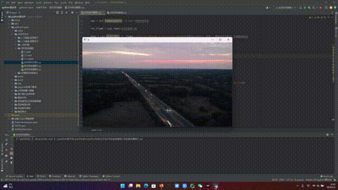Collapse the root project folder arrow
The width and height of the screenshot is (338, 190).
click(6, 16)
